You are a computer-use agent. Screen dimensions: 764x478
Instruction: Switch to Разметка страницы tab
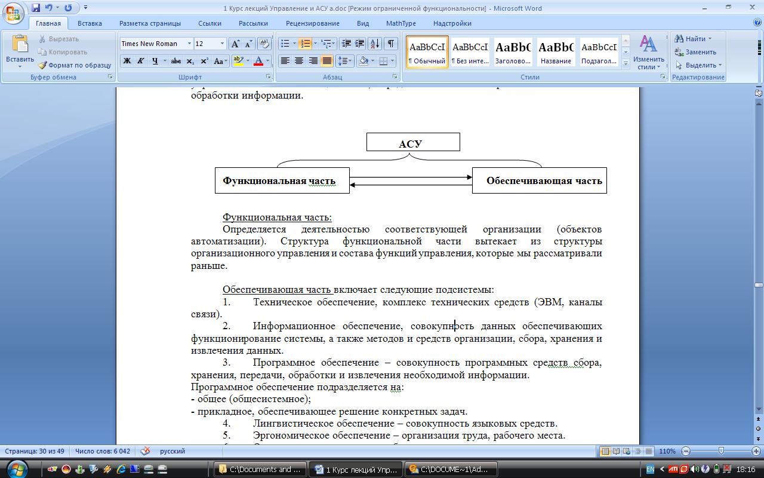click(150, 23)
